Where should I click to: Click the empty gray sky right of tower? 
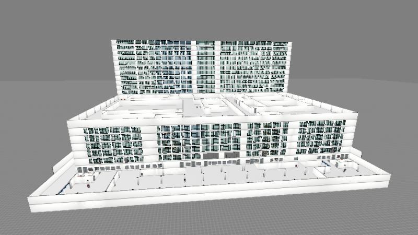point(355,42)
